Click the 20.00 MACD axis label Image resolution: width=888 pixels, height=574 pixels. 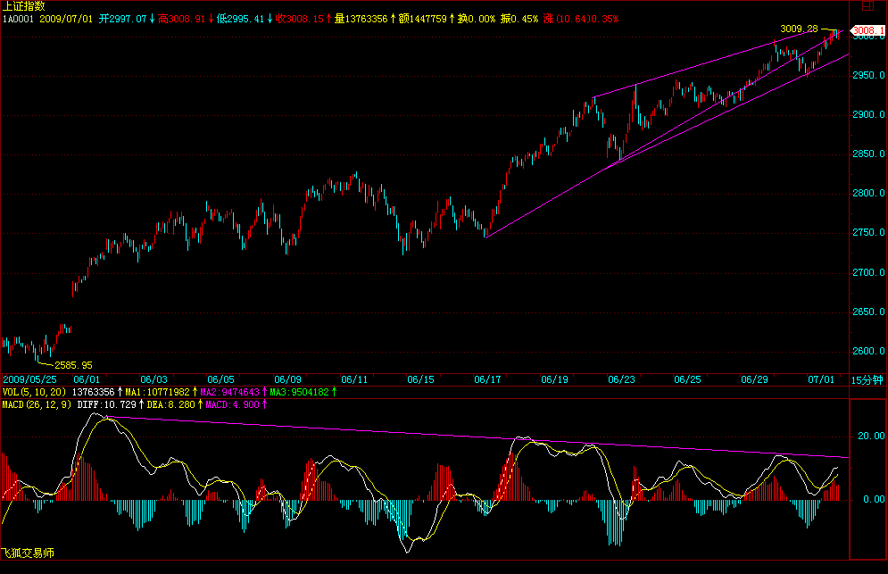pyautogui.click(x=871, y=436)
